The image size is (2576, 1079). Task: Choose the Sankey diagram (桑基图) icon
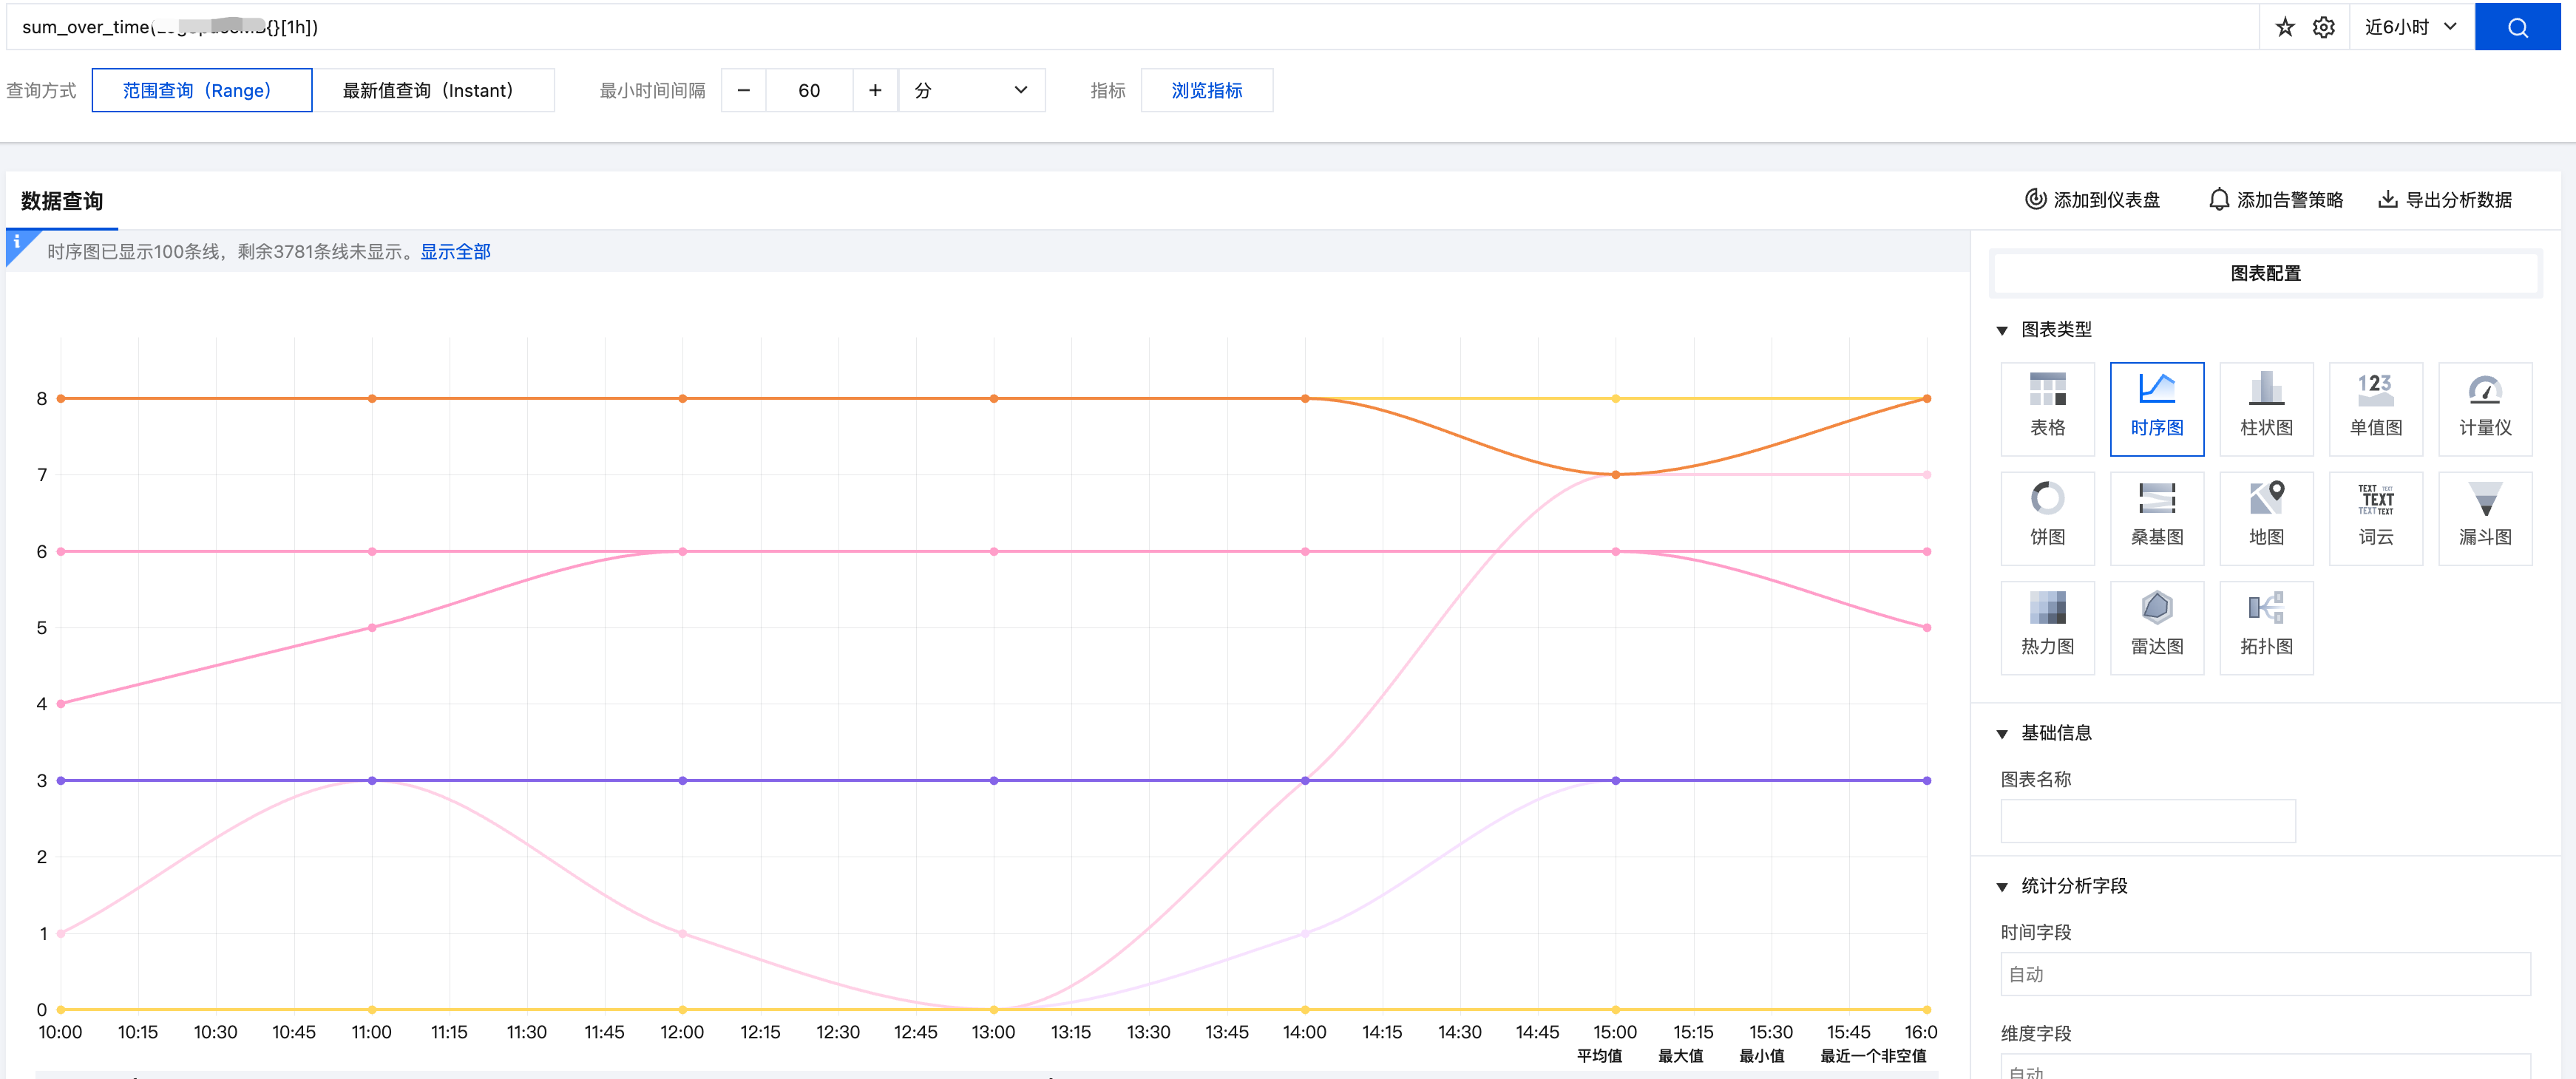[2156, 517]
